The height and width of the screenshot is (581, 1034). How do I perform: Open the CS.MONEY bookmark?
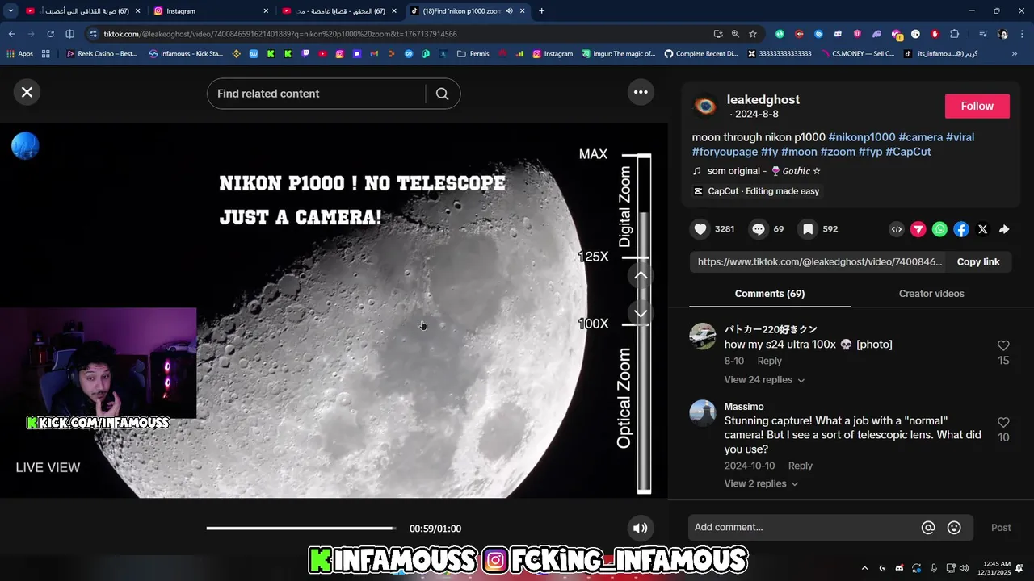[857, 54]
